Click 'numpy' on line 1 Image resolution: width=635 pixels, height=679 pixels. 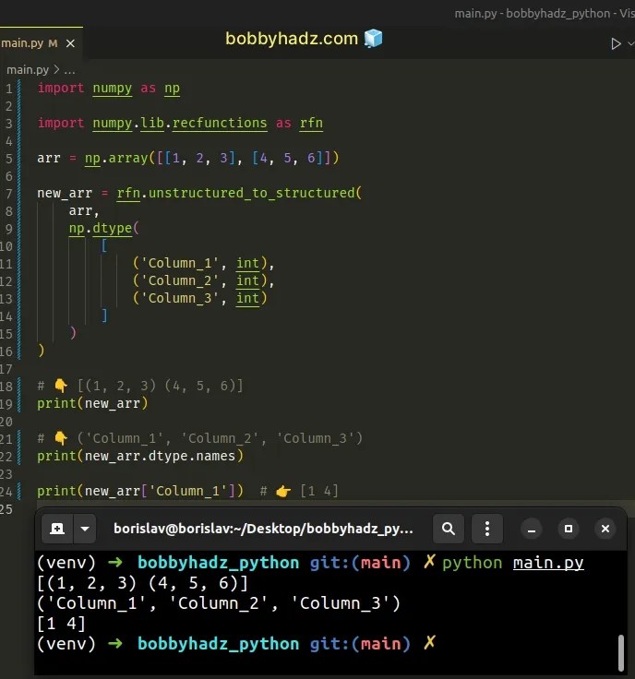pos(113,89)
